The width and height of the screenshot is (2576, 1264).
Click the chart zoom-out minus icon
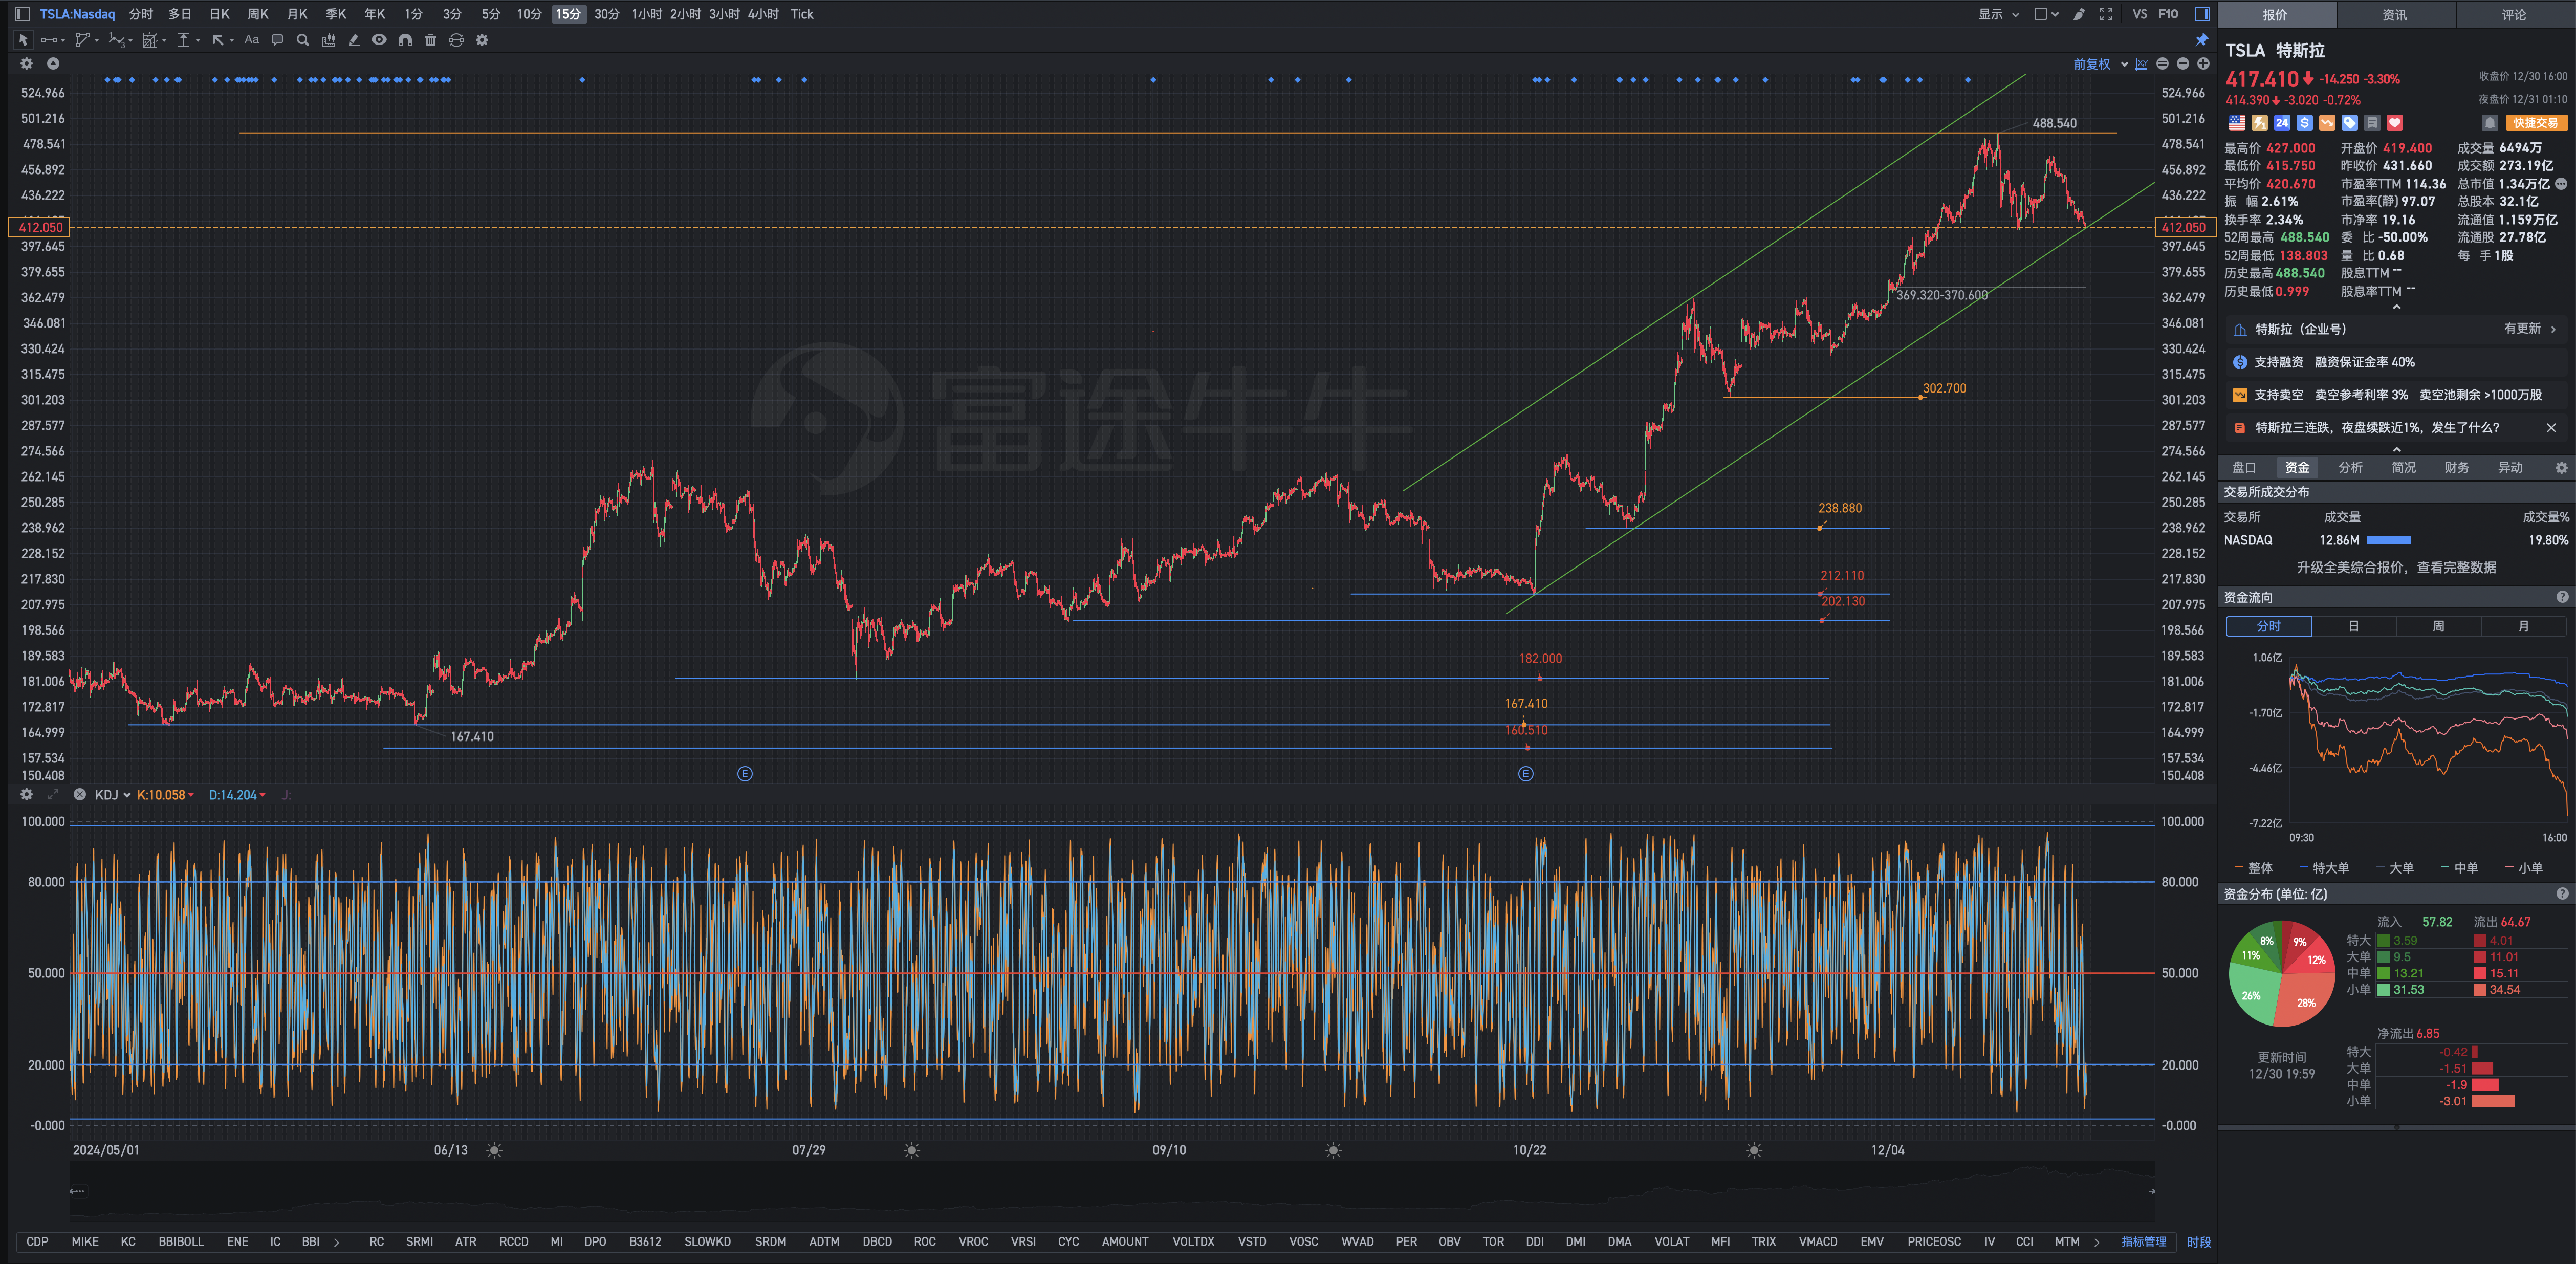click(2183, 64)
